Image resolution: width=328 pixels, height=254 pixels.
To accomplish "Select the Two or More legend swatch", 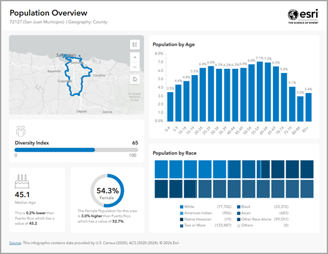I will (181, 226).
